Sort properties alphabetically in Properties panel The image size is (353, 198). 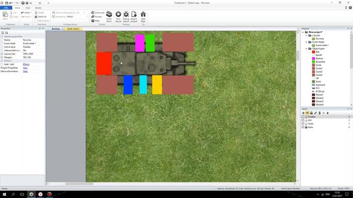[x=6, y=33]
